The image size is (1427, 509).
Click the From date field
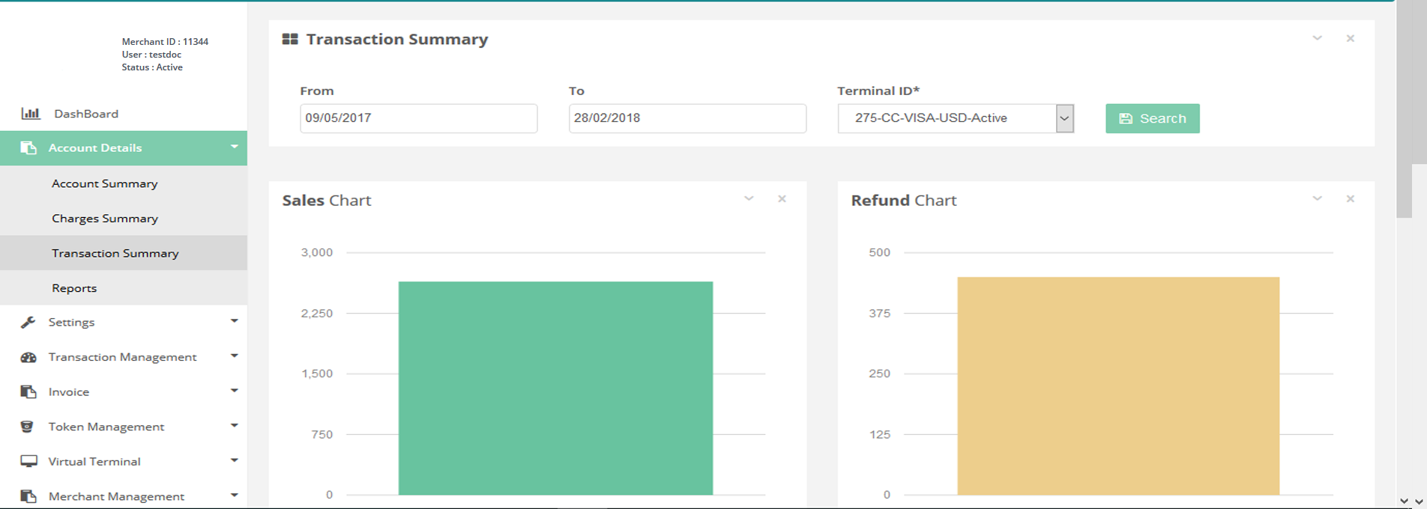418,118
